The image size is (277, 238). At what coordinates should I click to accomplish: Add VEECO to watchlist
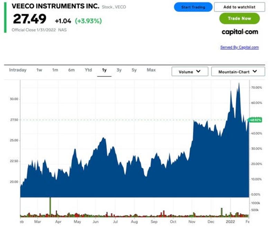pyautogui.click(x=239, y=7)
